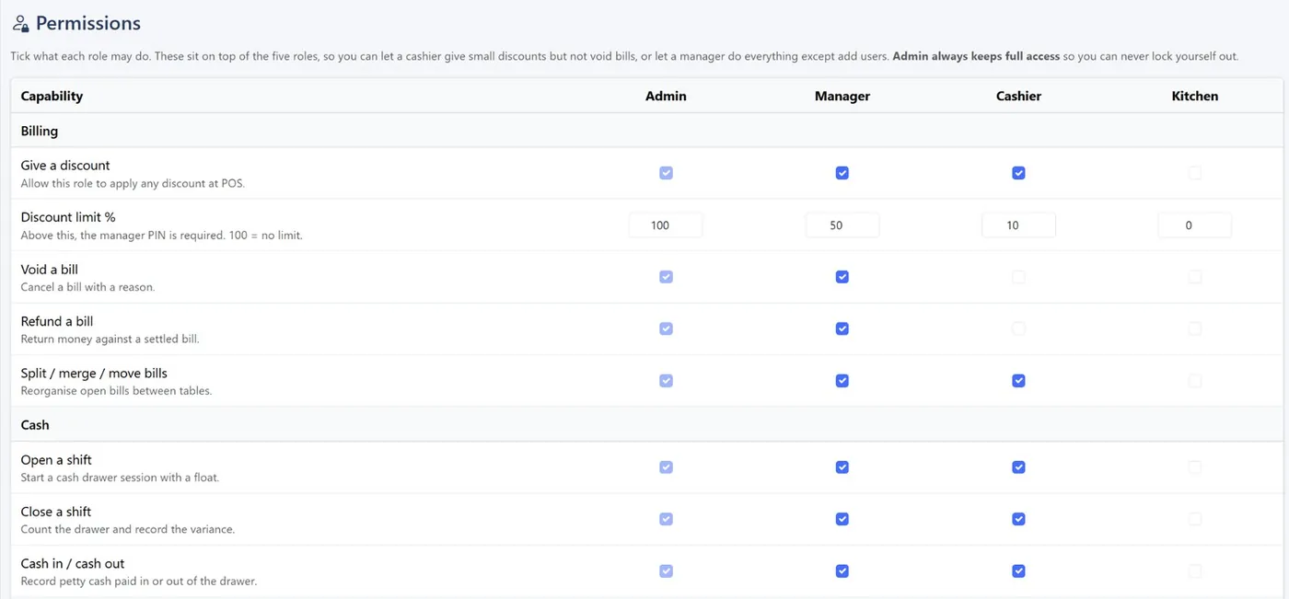
Task: Uncheck Manager permission for Refund a bill
Action: click(x=842, y=328)
